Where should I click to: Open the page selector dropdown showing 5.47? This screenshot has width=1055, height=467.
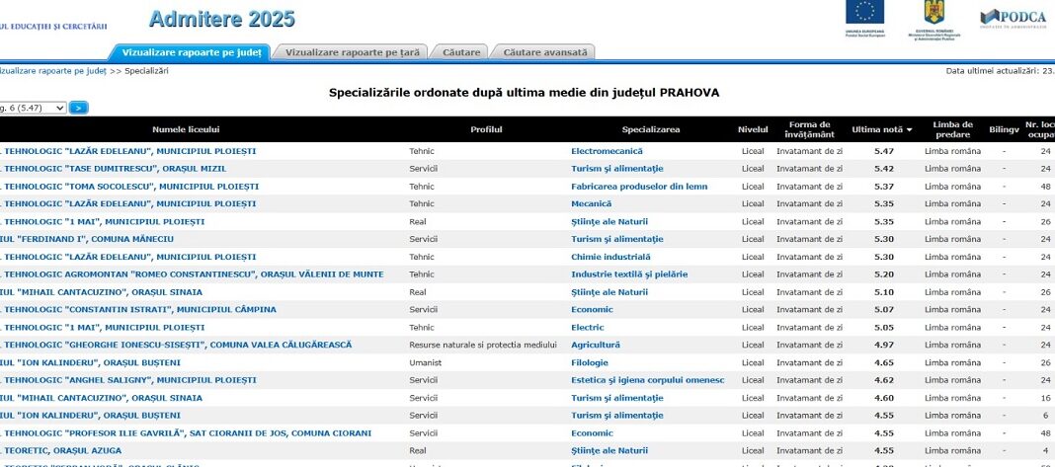33,108
